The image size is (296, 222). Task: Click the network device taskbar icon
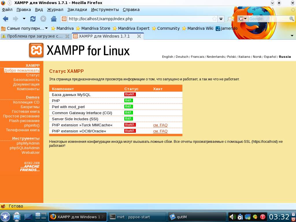[16, 217]
